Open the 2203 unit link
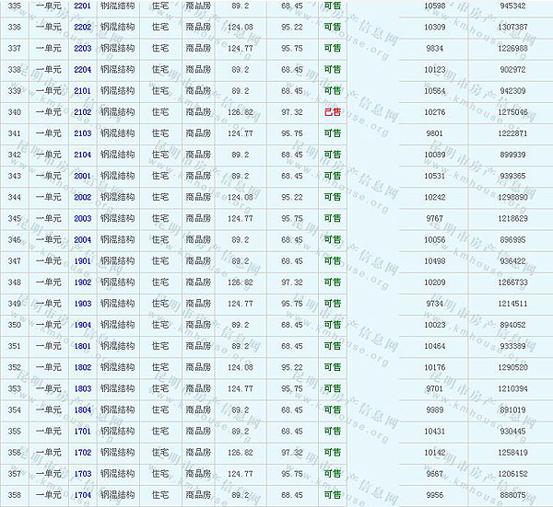The image size is (553, 507). click(82, 48)
